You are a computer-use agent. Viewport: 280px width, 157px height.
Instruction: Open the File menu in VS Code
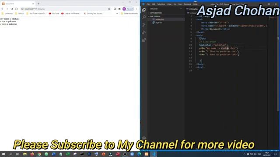pyautogui.click(x=148, y=4)
